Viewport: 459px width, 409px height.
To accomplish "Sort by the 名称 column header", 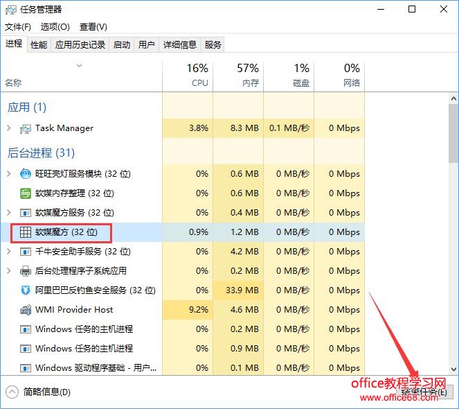I will click(82, 76).
